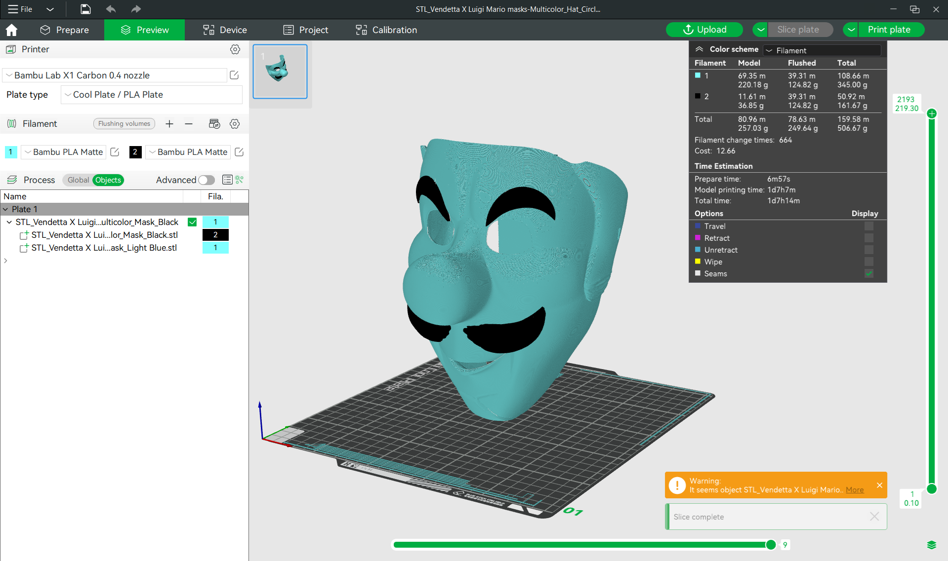Image resolution: width=948 pixels, height=561 pixels.
Task: Click the Process parameter list icon
Action: click(227, 180)
